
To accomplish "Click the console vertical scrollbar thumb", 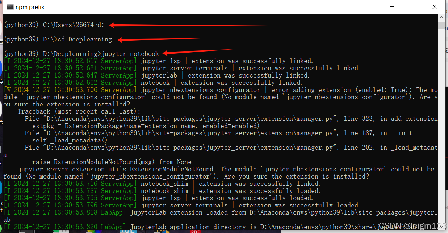I will pos(441,25).
